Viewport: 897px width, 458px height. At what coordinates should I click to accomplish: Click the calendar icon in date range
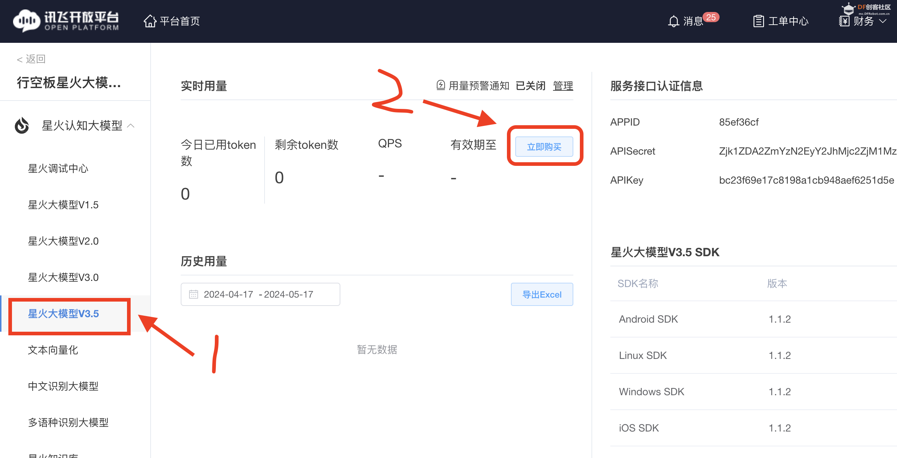click(x=193, y=294)
